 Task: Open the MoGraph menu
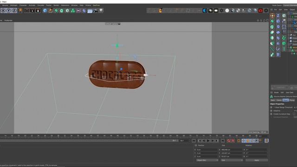13,5
